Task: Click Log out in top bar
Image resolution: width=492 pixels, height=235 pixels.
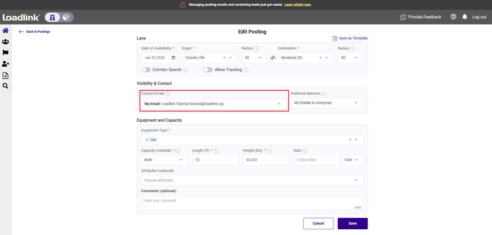Action: point(479,17)
